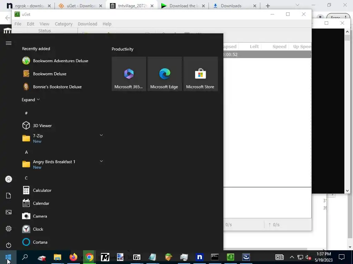Open the Productivity group heading

(122, 49)
